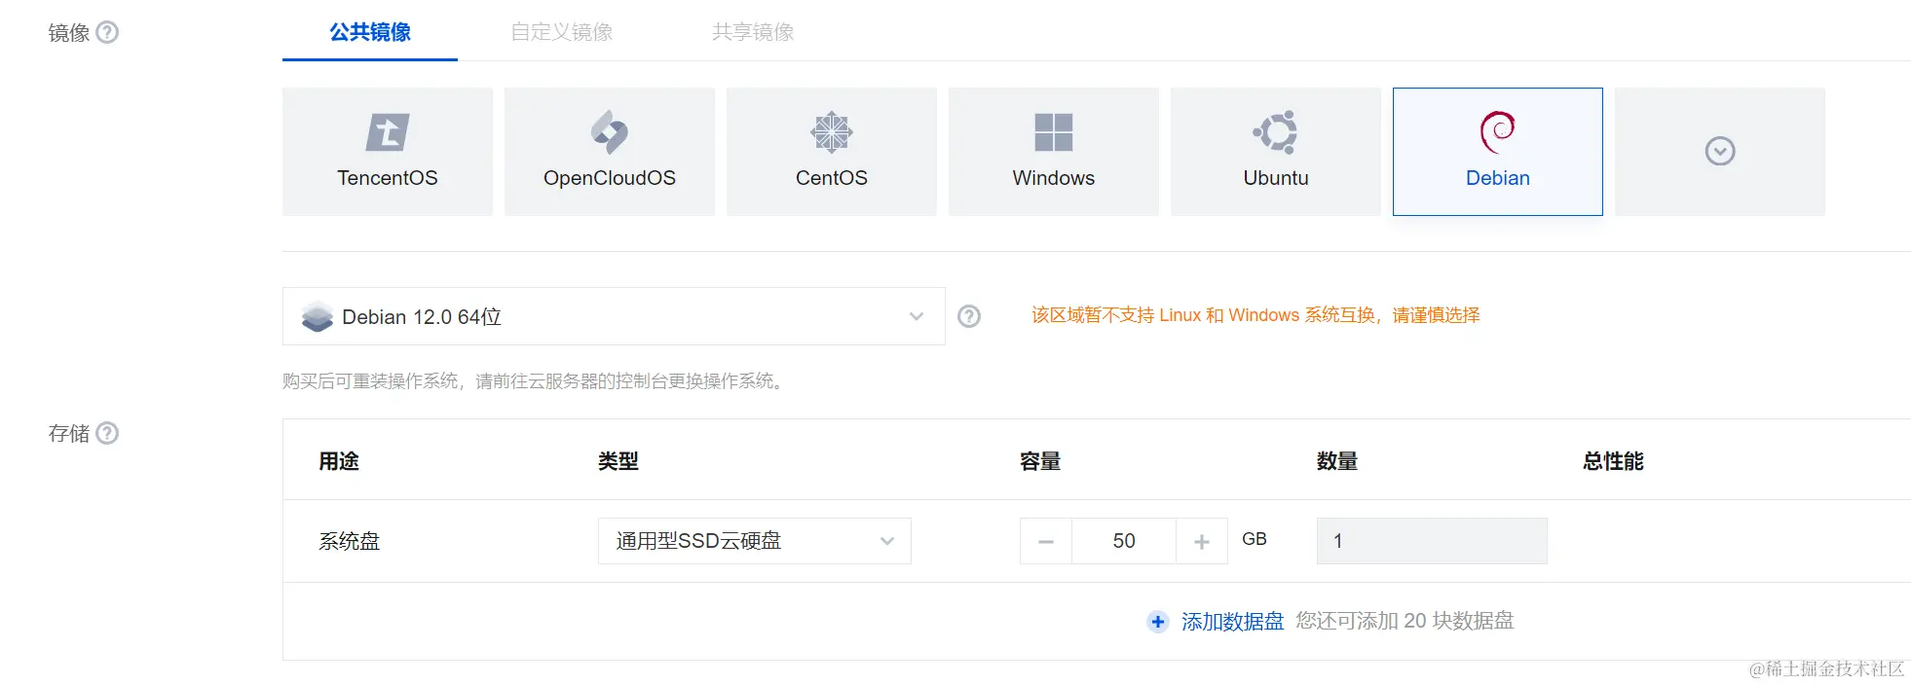This screenshot has height=685, width=1911.
Task: Click the 购买后可重装操作系统 note text
Action: [x=535, y=380]
